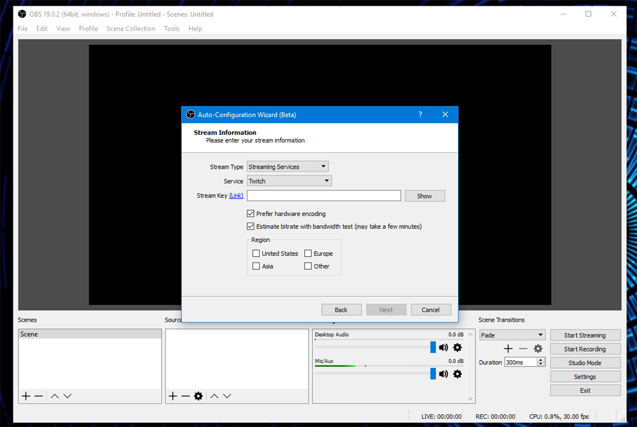Move scene up with arrow icon

[x=55, y=396]
